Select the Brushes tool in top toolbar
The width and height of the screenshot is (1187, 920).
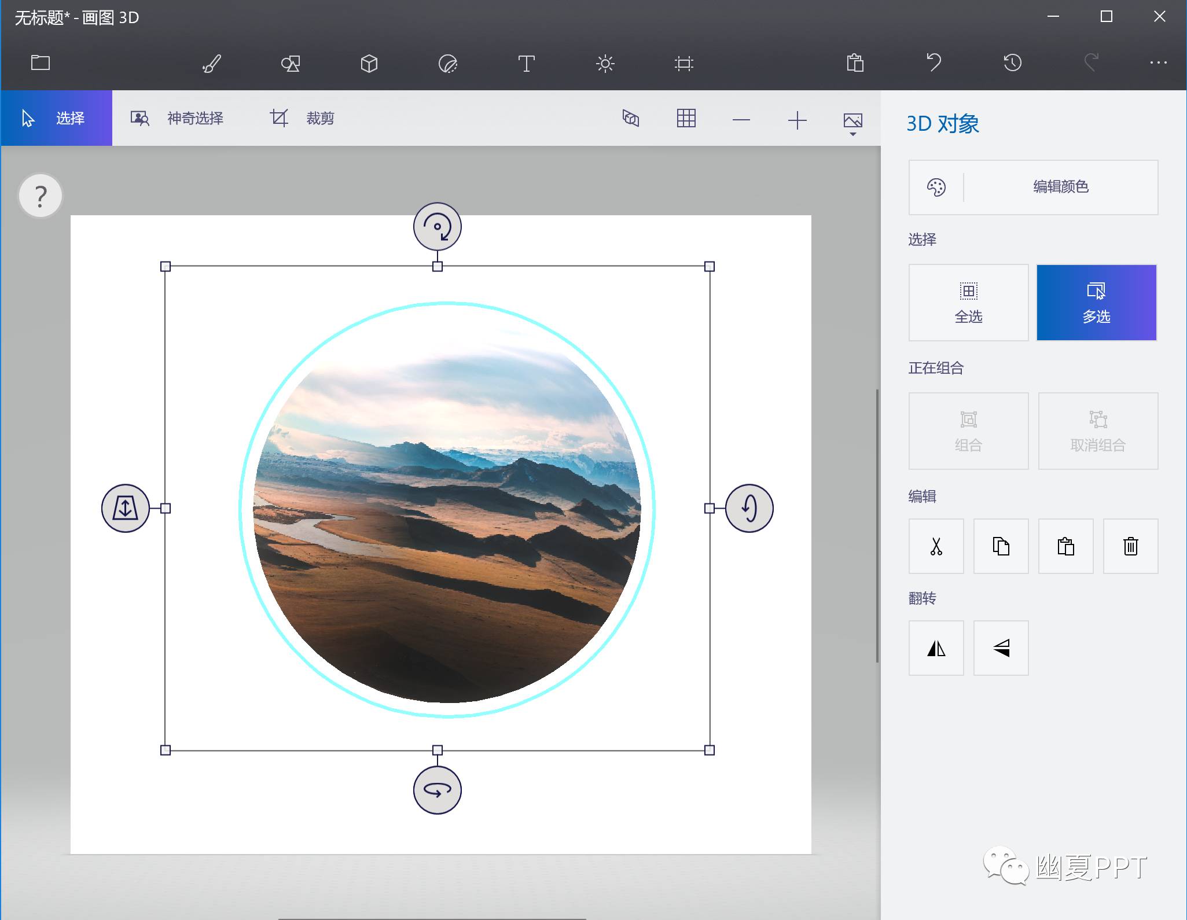[212, 63]
